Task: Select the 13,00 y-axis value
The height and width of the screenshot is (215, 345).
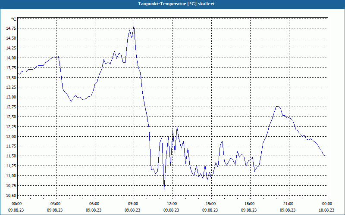Action: pyautogui.click(x=12, y=97)
